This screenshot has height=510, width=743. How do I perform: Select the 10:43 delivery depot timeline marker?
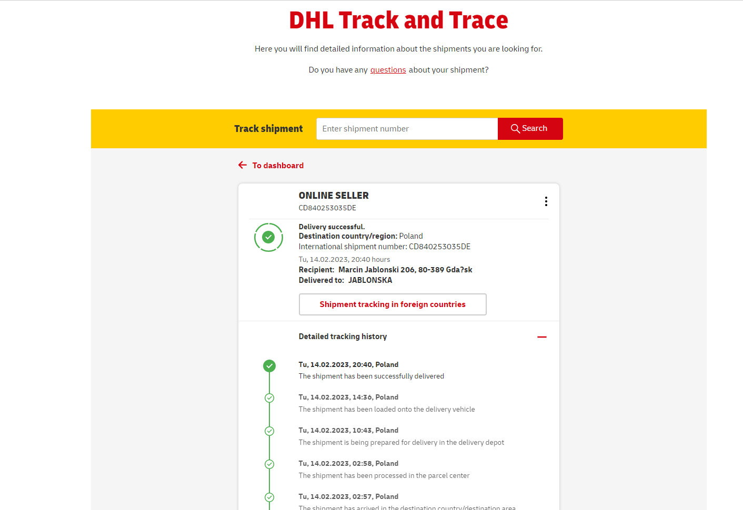point(269,431)
